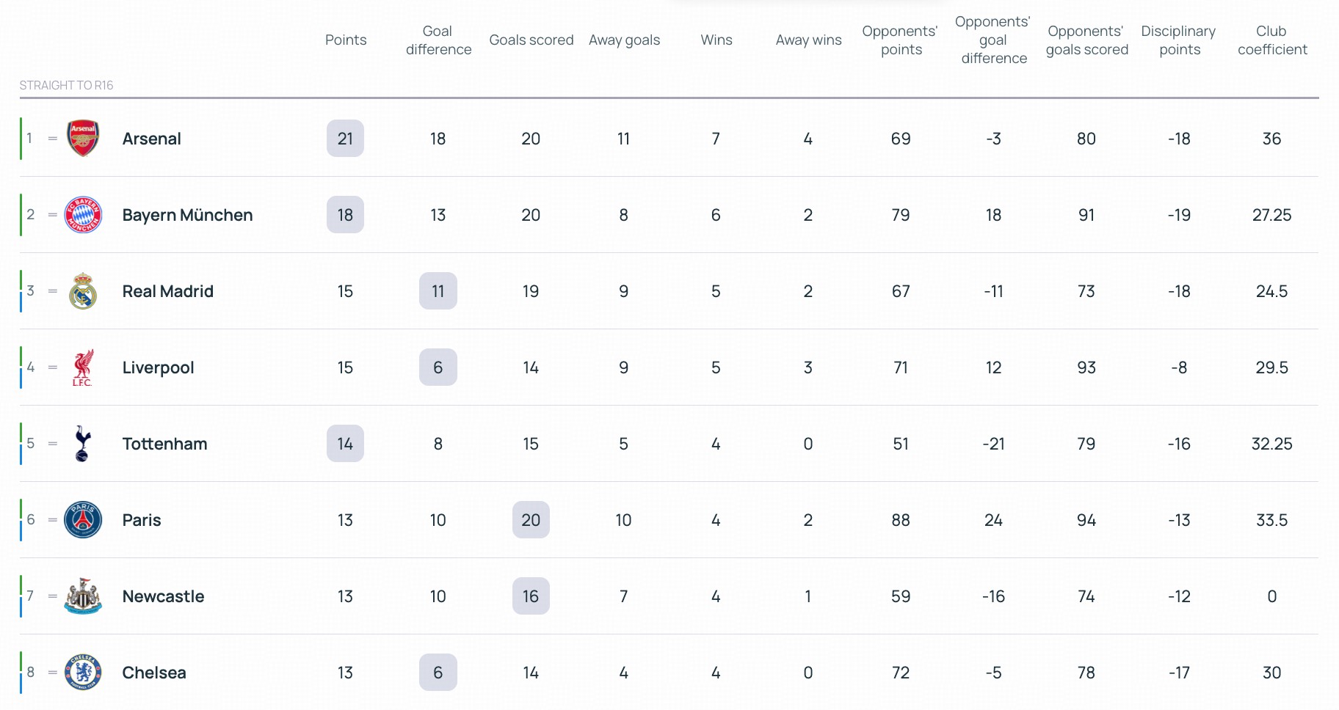Click the Newcastle club crest
This screenshot has width=1339, height=710.
(83, 596)
